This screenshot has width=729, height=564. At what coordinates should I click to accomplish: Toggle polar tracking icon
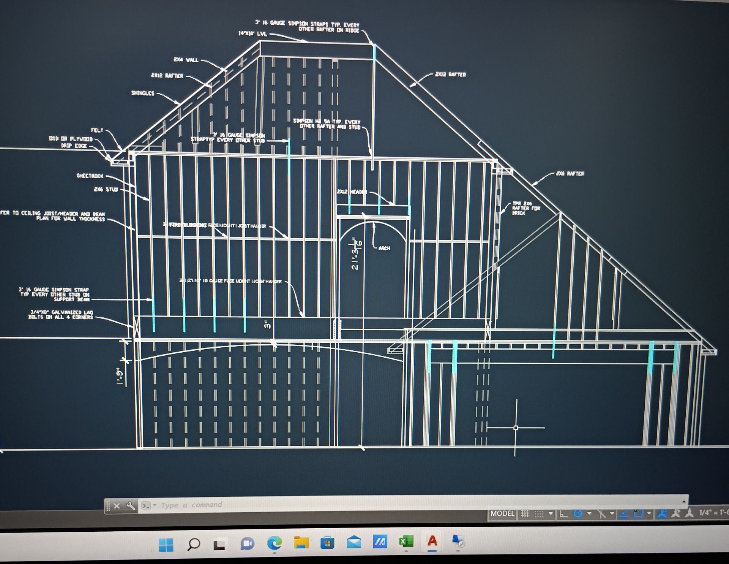point(578,513)
